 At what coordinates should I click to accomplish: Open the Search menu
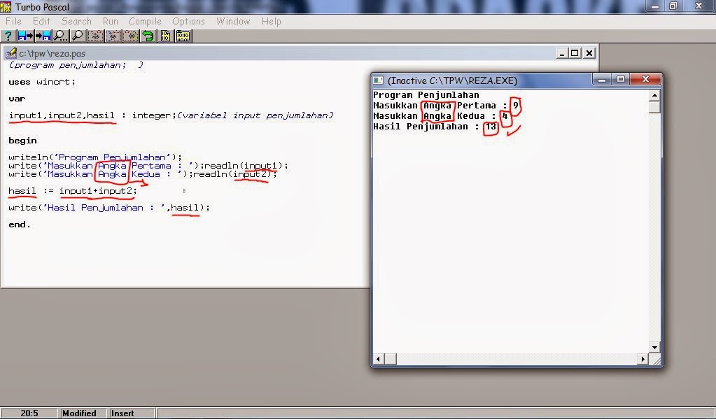pyautogui.click(x=76, y=21)
